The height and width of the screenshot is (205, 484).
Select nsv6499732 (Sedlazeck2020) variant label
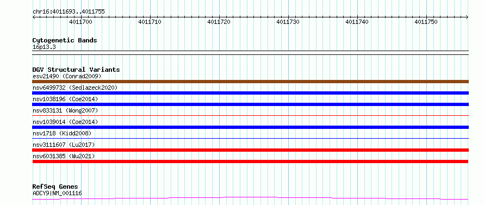75,88
